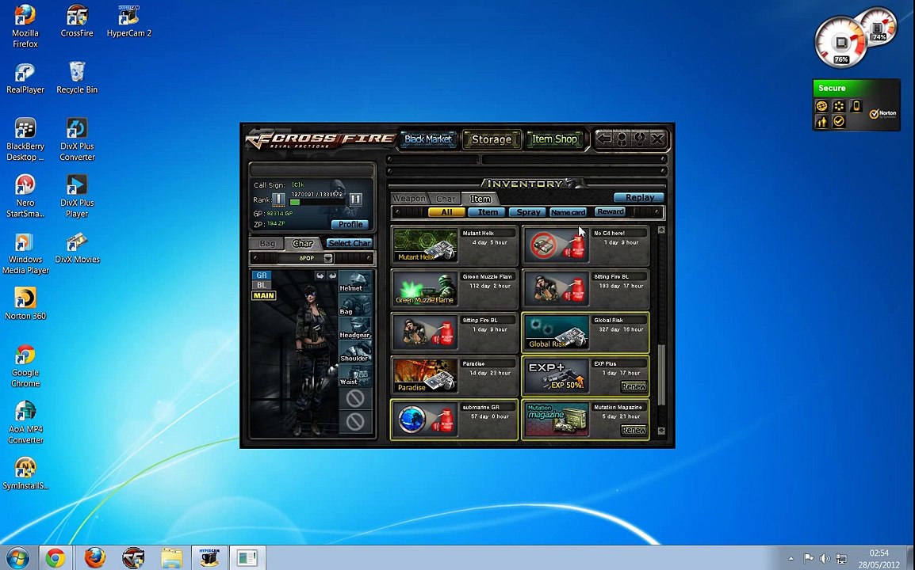The height and width of the screenshot is (570, 915).
Task: Click the back arrow icon in CrossFire header
Action: pyautogui.click(x=604, y=139)
